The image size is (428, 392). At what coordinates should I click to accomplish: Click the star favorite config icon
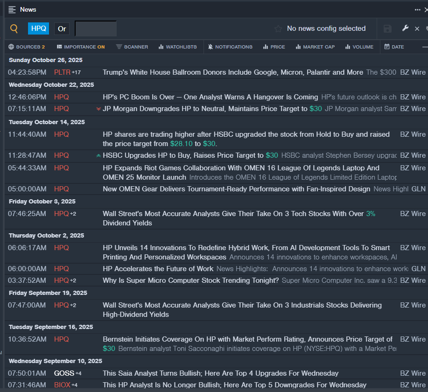point(278,29)
